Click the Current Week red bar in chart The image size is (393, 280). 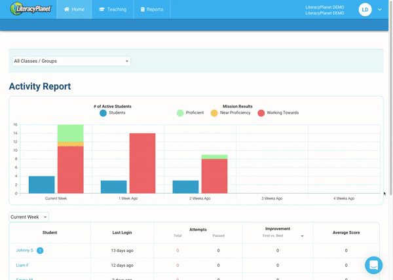(70, 169)
